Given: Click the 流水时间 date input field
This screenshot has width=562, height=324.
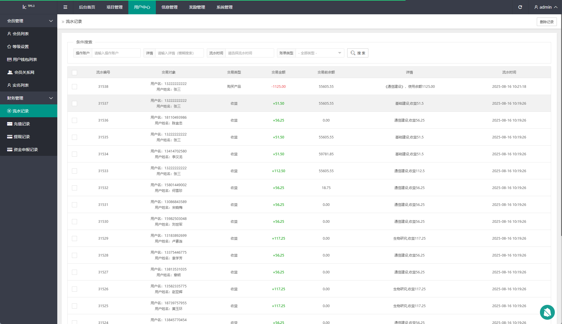Looking at the screenshot, I should 249,53.
